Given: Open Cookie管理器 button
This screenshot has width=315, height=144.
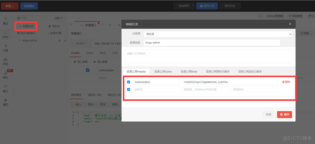Looking at the screenshot, I should (275, 16).
